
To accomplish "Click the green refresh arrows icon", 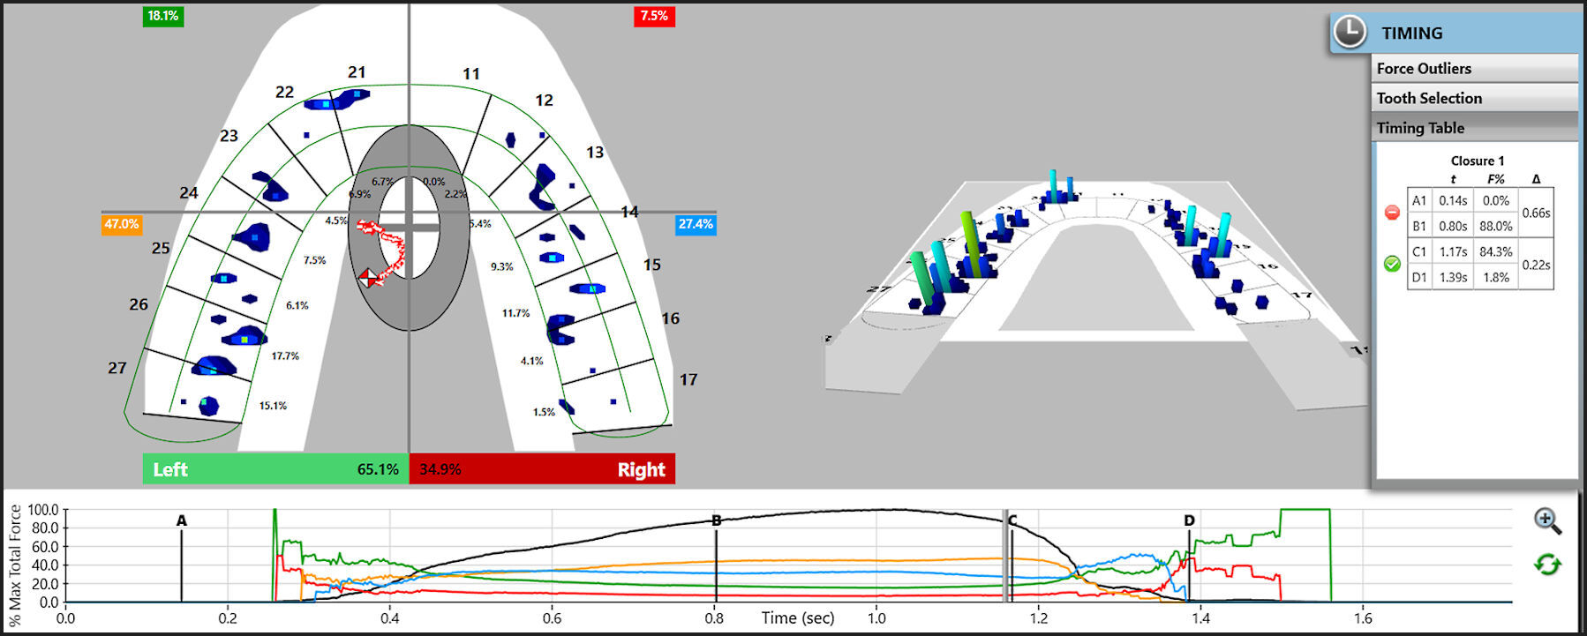I will tap(1547, 564).
